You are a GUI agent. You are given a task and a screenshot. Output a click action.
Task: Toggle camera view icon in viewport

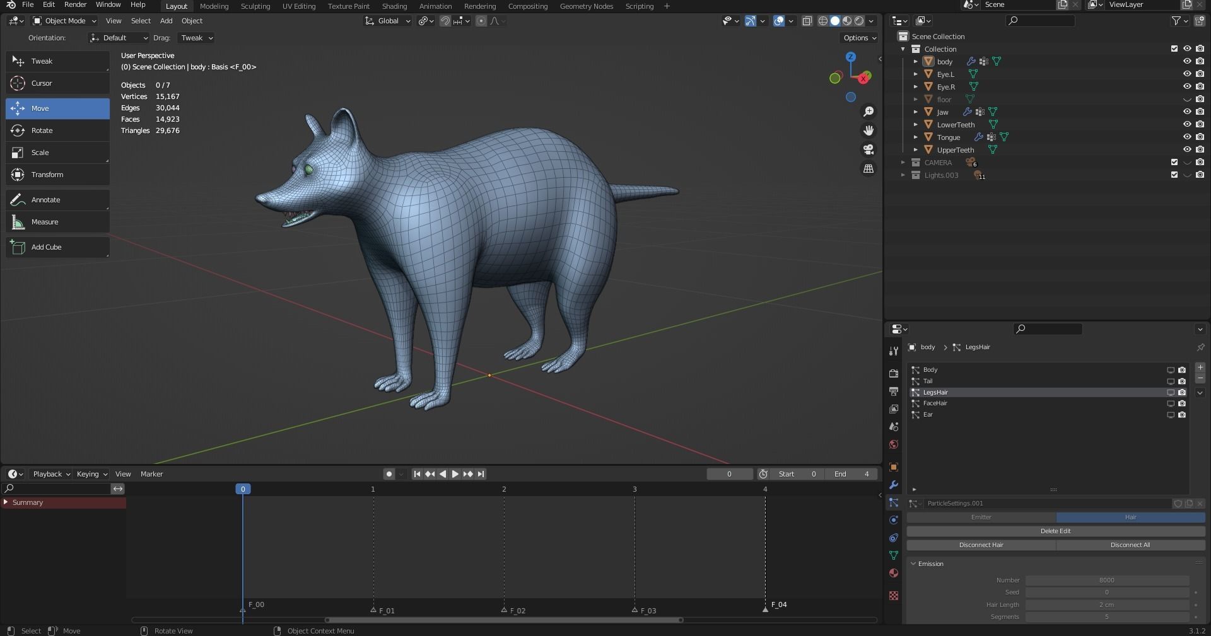pos(869,149)
